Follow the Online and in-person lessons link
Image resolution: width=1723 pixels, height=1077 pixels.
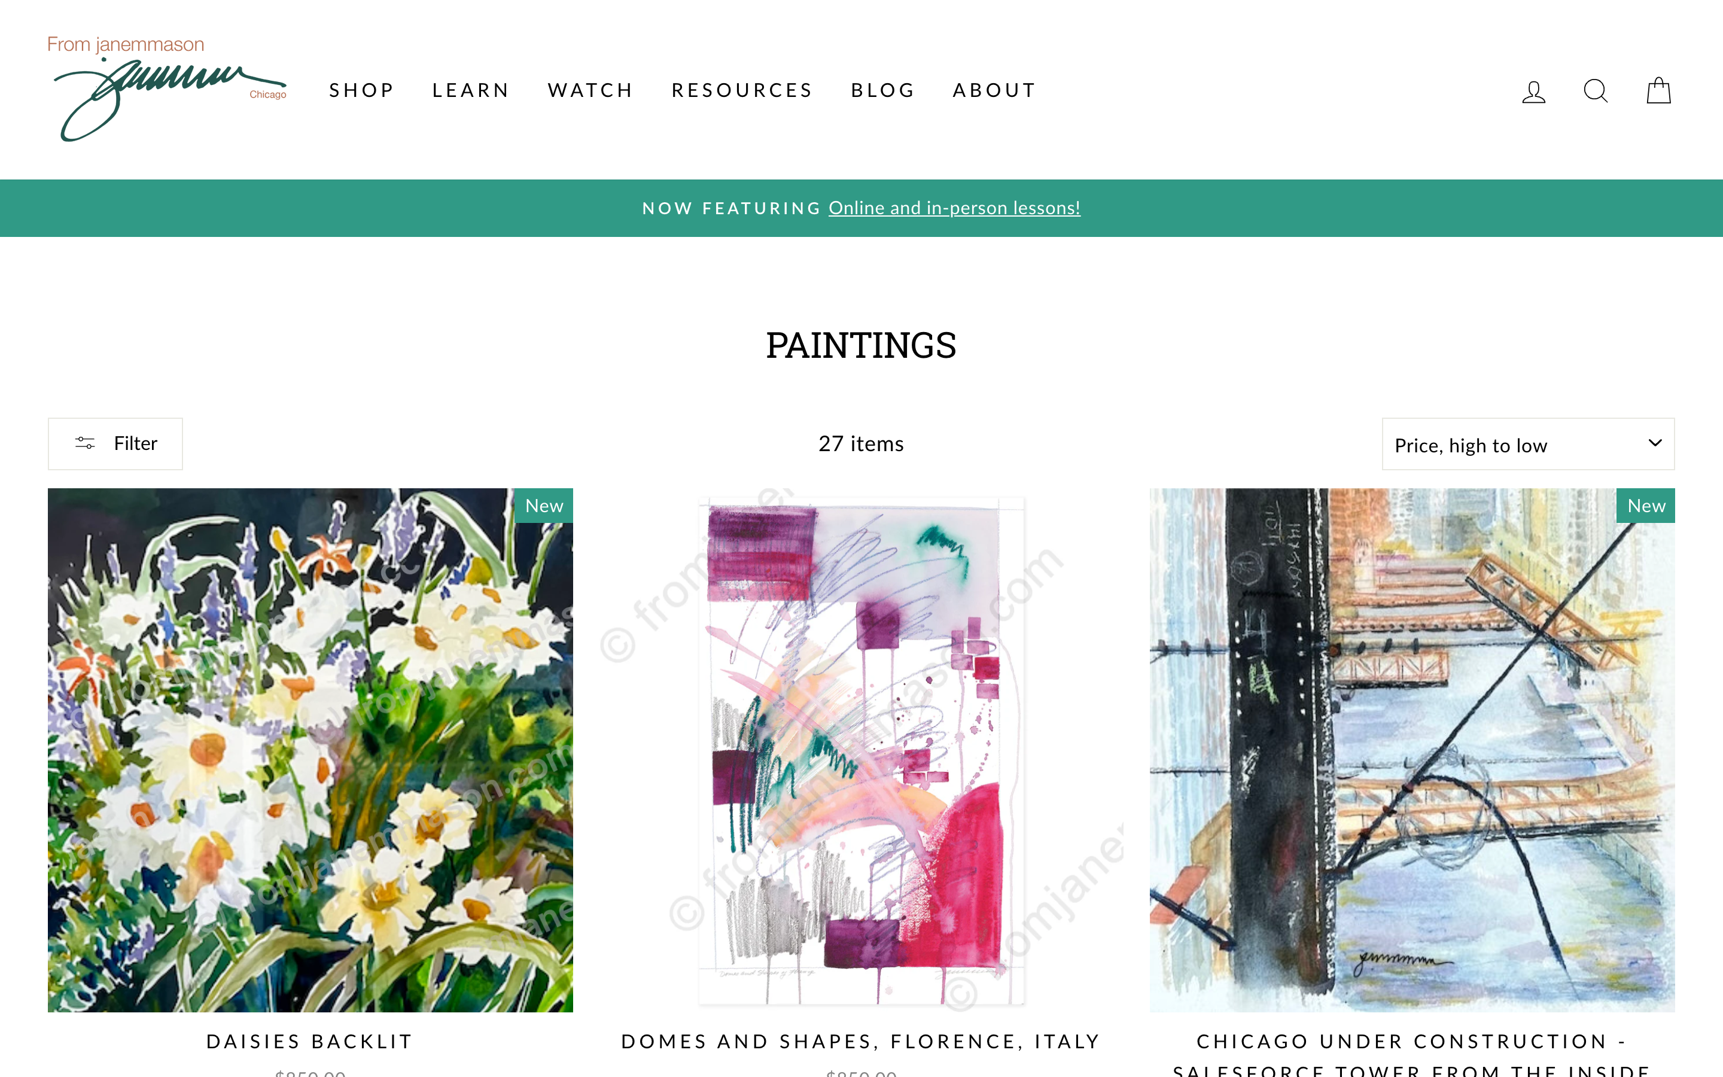pyautogui.click(x=954, y=208)
